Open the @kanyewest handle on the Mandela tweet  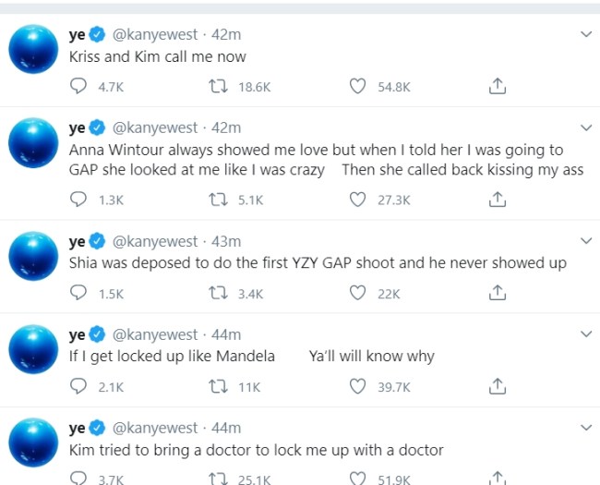pos(155,334)
